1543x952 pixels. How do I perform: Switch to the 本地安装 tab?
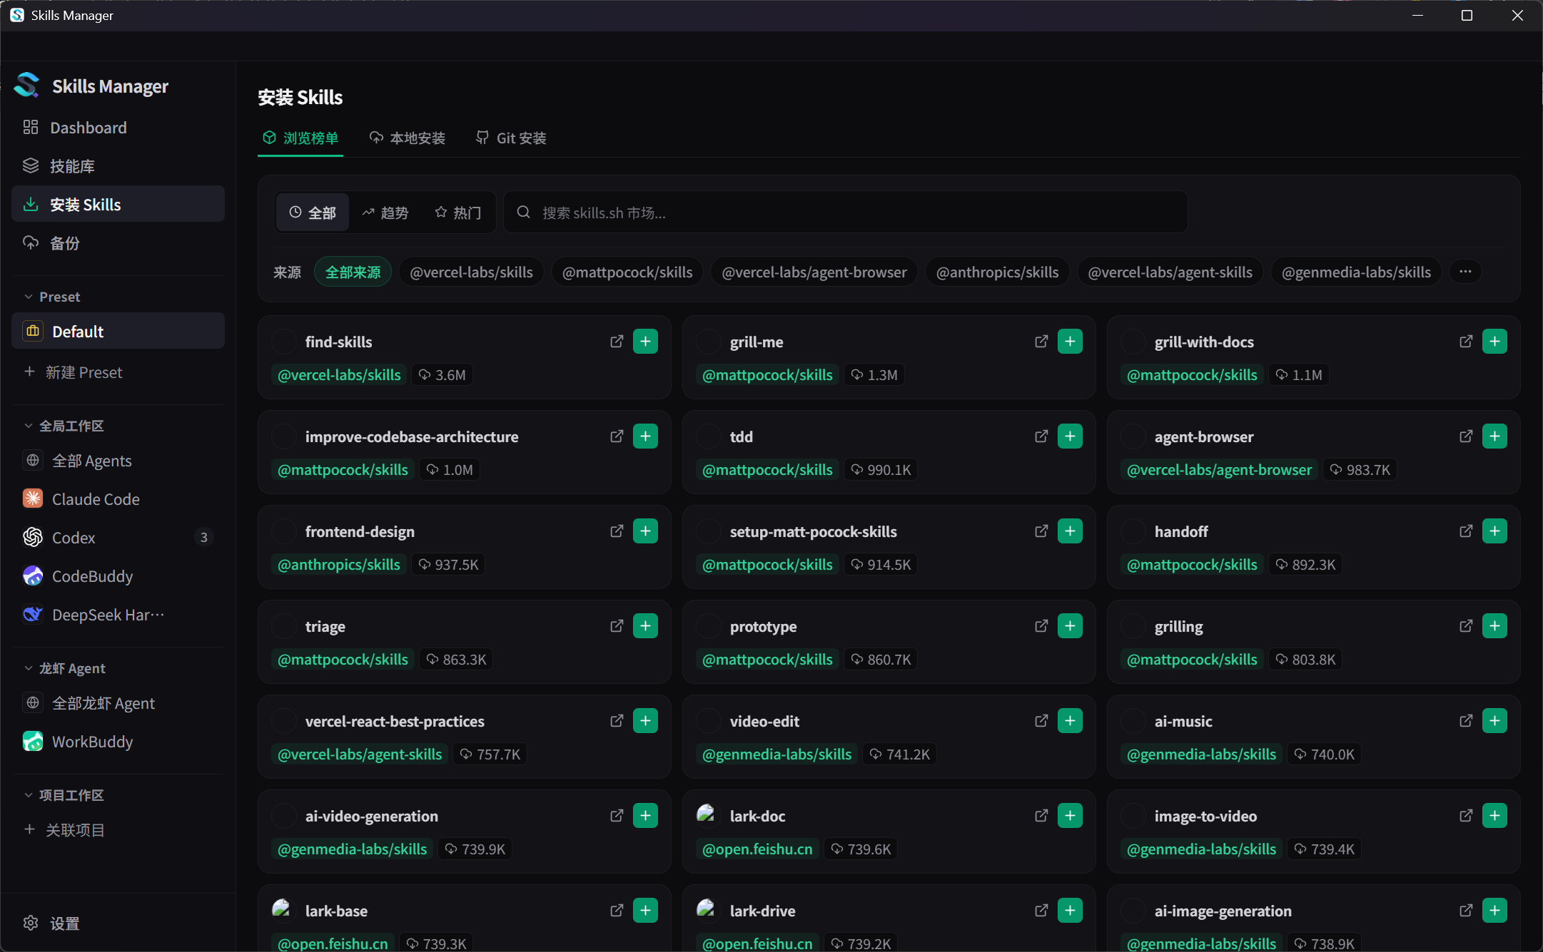coord(408,138)
